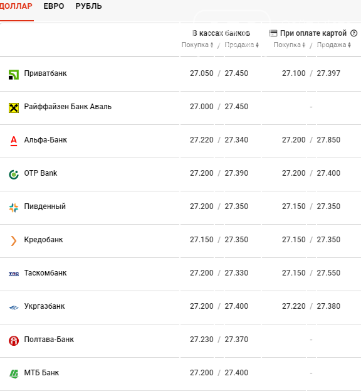Select Таскомбанк cash sell rate 27.330
The image size is (361, 391).
click(236, 273)
